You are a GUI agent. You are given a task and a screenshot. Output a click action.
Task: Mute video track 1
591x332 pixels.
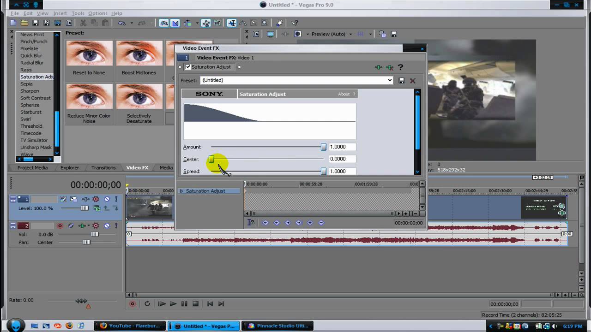(107, 199)
